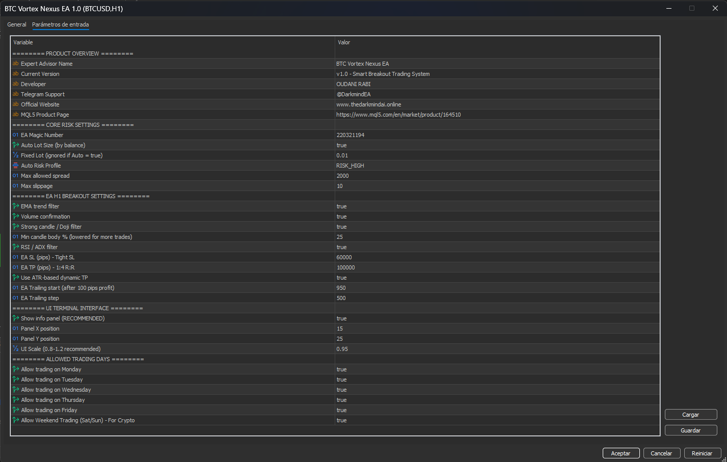Click the integer icon beside EA SL (pips)
Screen dimensions: 727x462
tap(15, 257)
